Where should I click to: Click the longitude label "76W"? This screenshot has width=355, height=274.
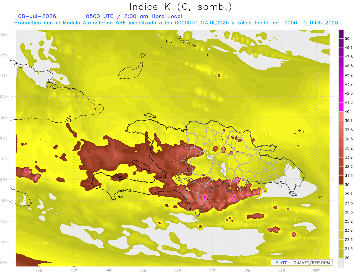[x=39, y=270]
